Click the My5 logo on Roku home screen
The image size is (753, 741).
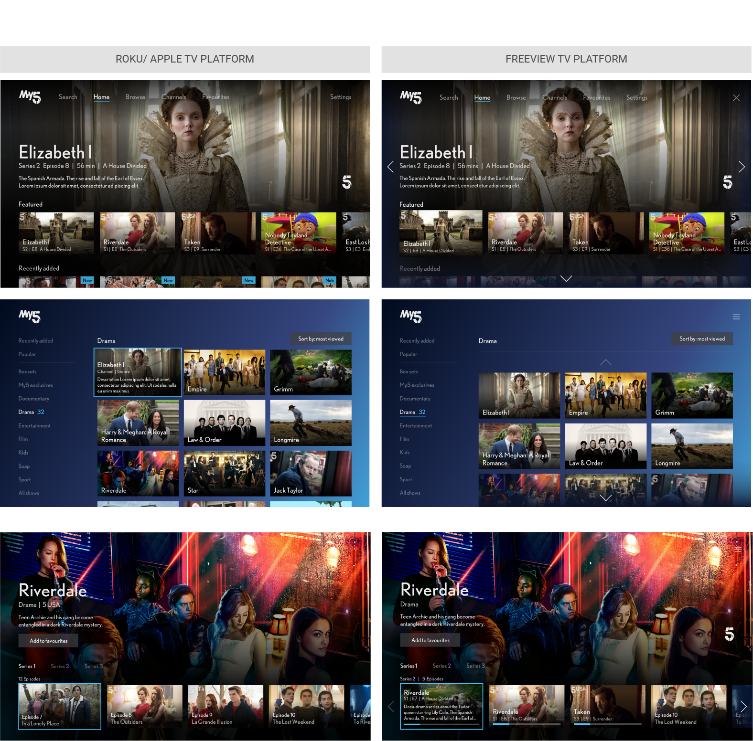point(30,97)
